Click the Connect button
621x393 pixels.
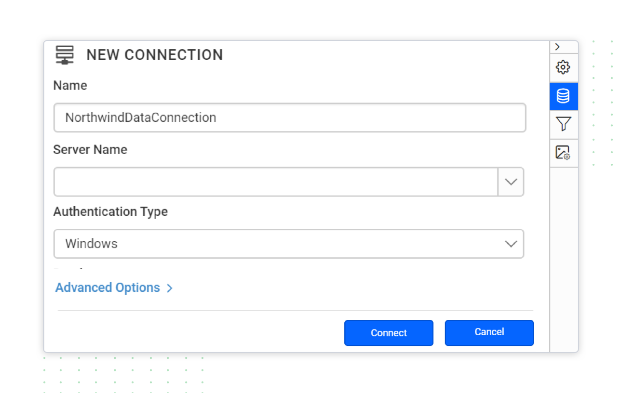[389, 333]
